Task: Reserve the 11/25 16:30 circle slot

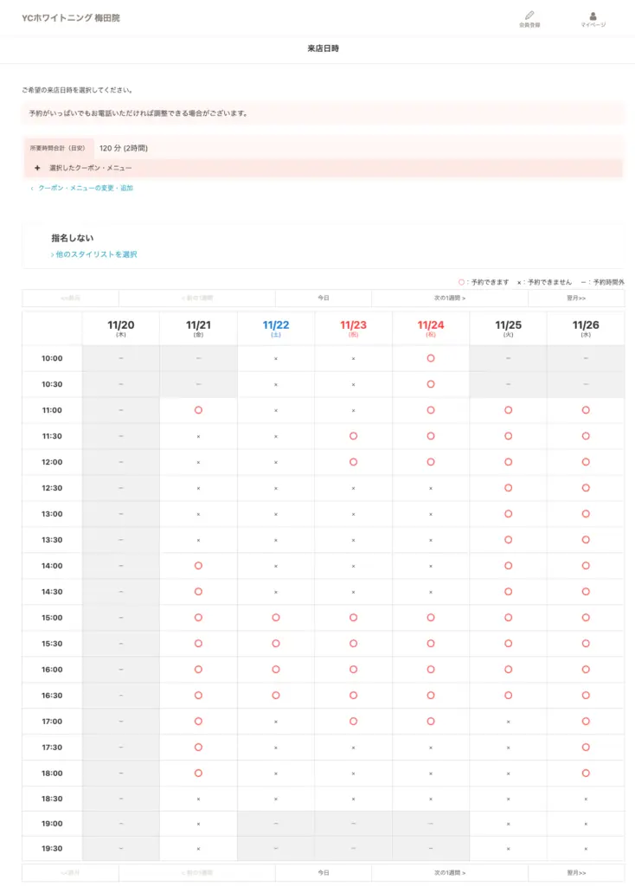Action: coord(508,696)
